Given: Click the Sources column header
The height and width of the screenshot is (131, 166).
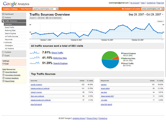Looking at the screenshot, I should 34,81.
